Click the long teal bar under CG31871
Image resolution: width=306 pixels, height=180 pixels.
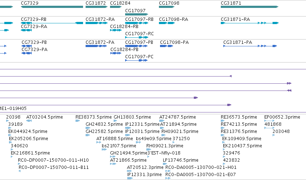click(x=250, y=7)
